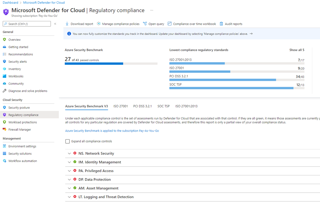Image resolution: width=320 pixels, height=202 pixels.
Task: Open Azure Security Benchmark applied subscription link
Action: (x=112, y=131)
